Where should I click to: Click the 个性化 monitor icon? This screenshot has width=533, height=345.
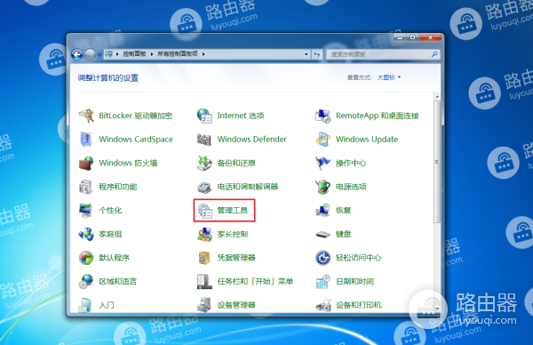[x=85, y=210]
